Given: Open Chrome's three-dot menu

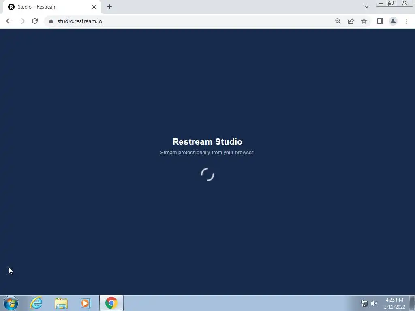Looking at the screenshot, I should tap(406, 21).
